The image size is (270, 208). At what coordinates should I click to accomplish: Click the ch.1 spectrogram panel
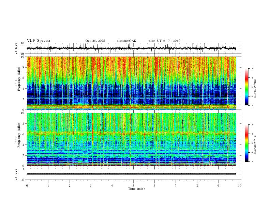coord(131,83)
